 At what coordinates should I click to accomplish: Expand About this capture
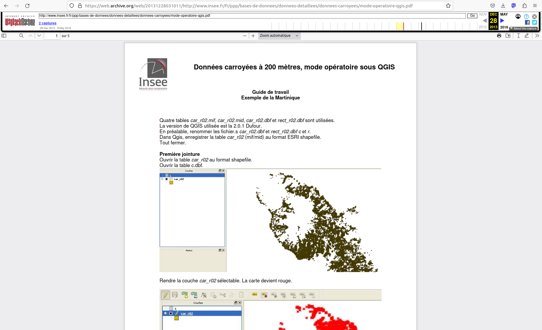(x=523, y=29)
